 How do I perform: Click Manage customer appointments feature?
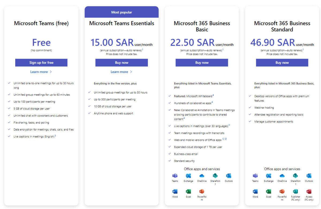point(274,122)
